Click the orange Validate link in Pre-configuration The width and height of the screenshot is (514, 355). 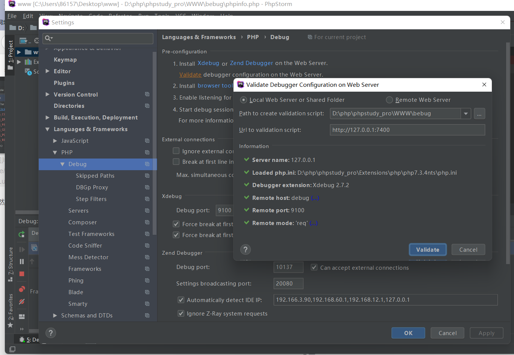pyautogui.click(x=190, y=75)
